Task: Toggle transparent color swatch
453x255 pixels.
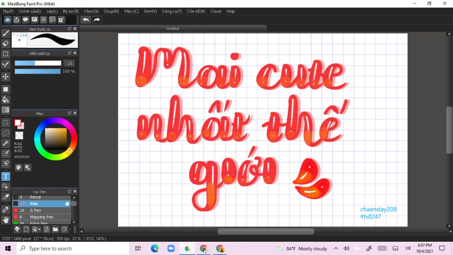Action: click(x=19, y=135)
